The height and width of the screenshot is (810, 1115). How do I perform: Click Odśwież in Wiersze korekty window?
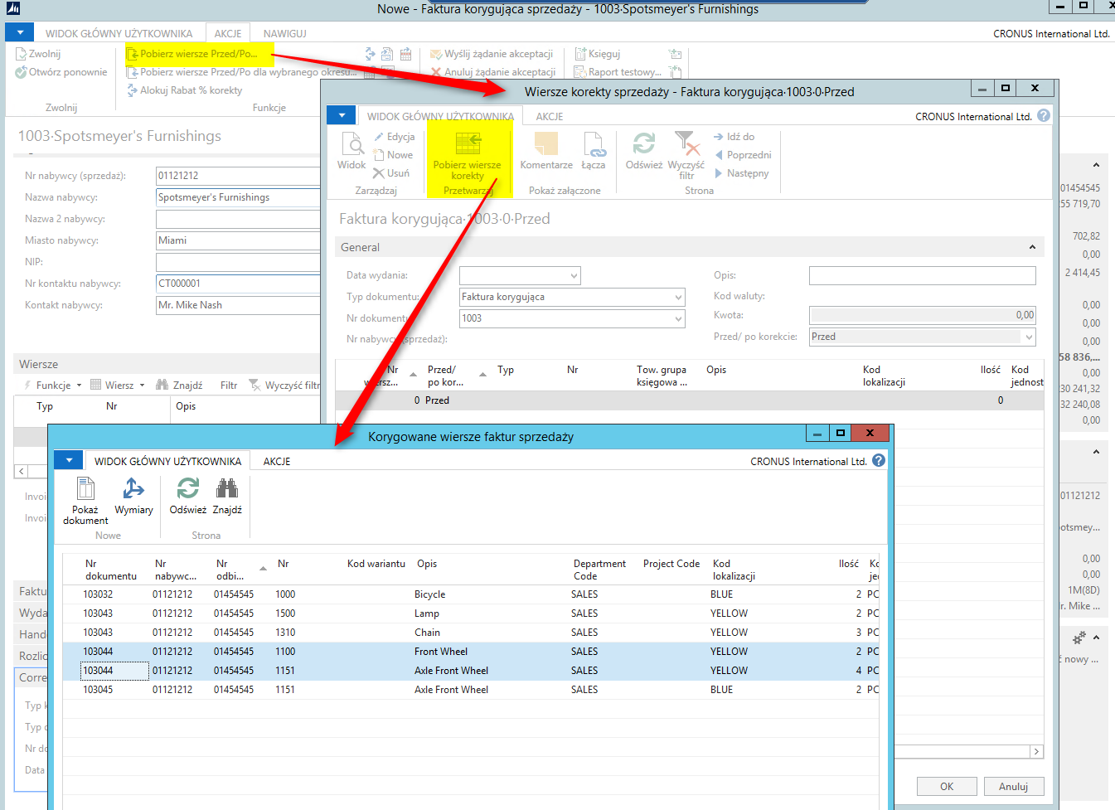pyautogui.click(x=644, y=151)
